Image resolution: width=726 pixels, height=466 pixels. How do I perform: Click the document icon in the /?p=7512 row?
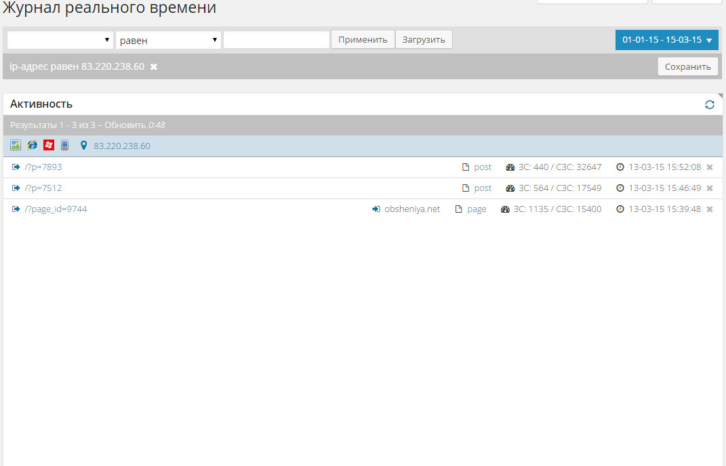(x=466, y=188)
